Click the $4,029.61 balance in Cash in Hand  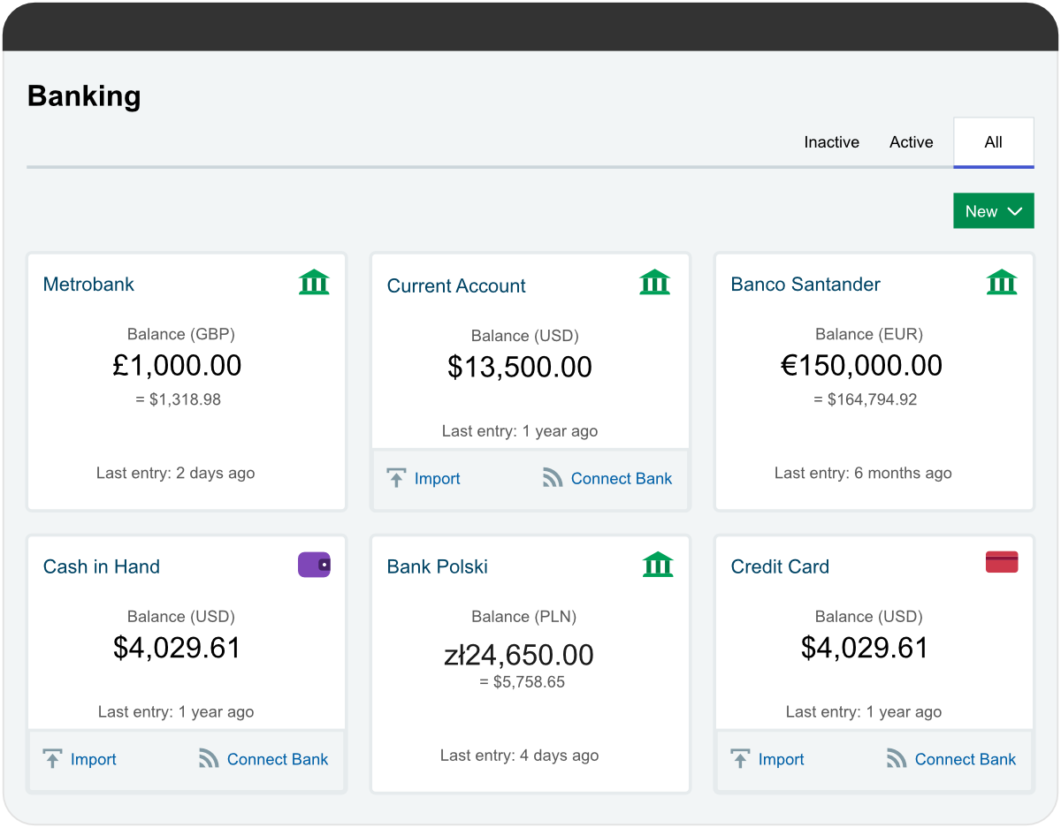click(x=177, y=649)
